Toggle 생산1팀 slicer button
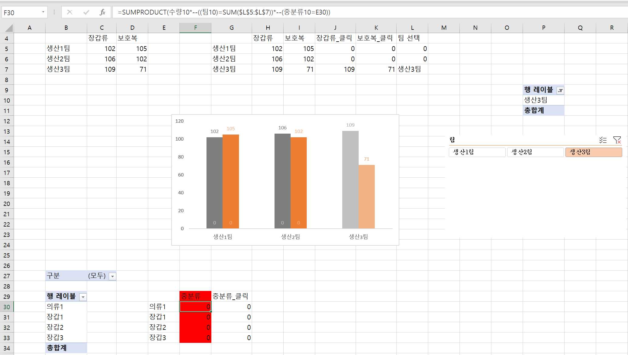This screenshot has width=628, height=355. [x=477, y=152]
